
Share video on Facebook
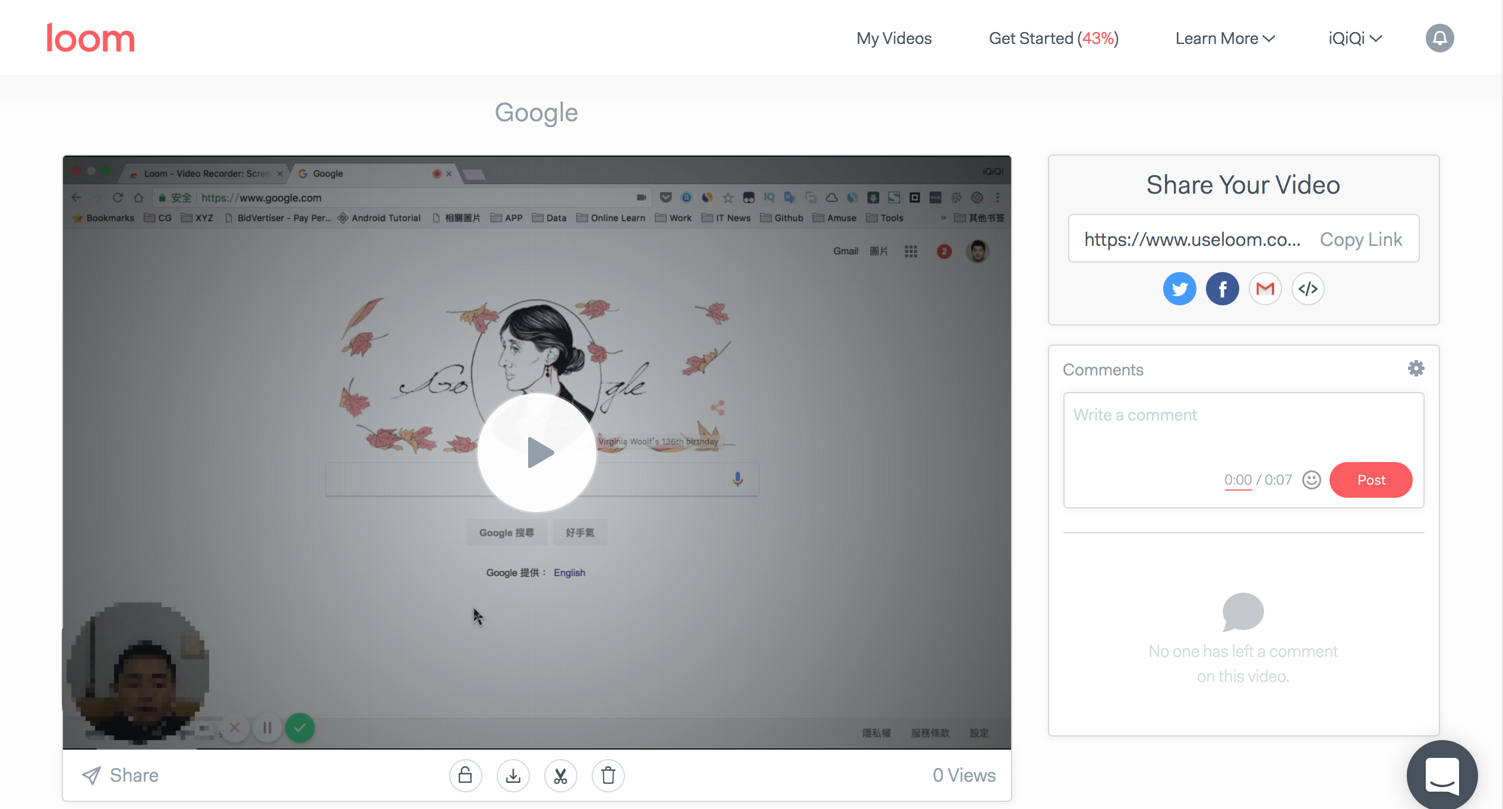pos(1222,289)
